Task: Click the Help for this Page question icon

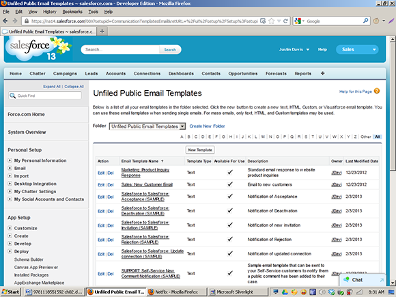Action: pos(377,91)
